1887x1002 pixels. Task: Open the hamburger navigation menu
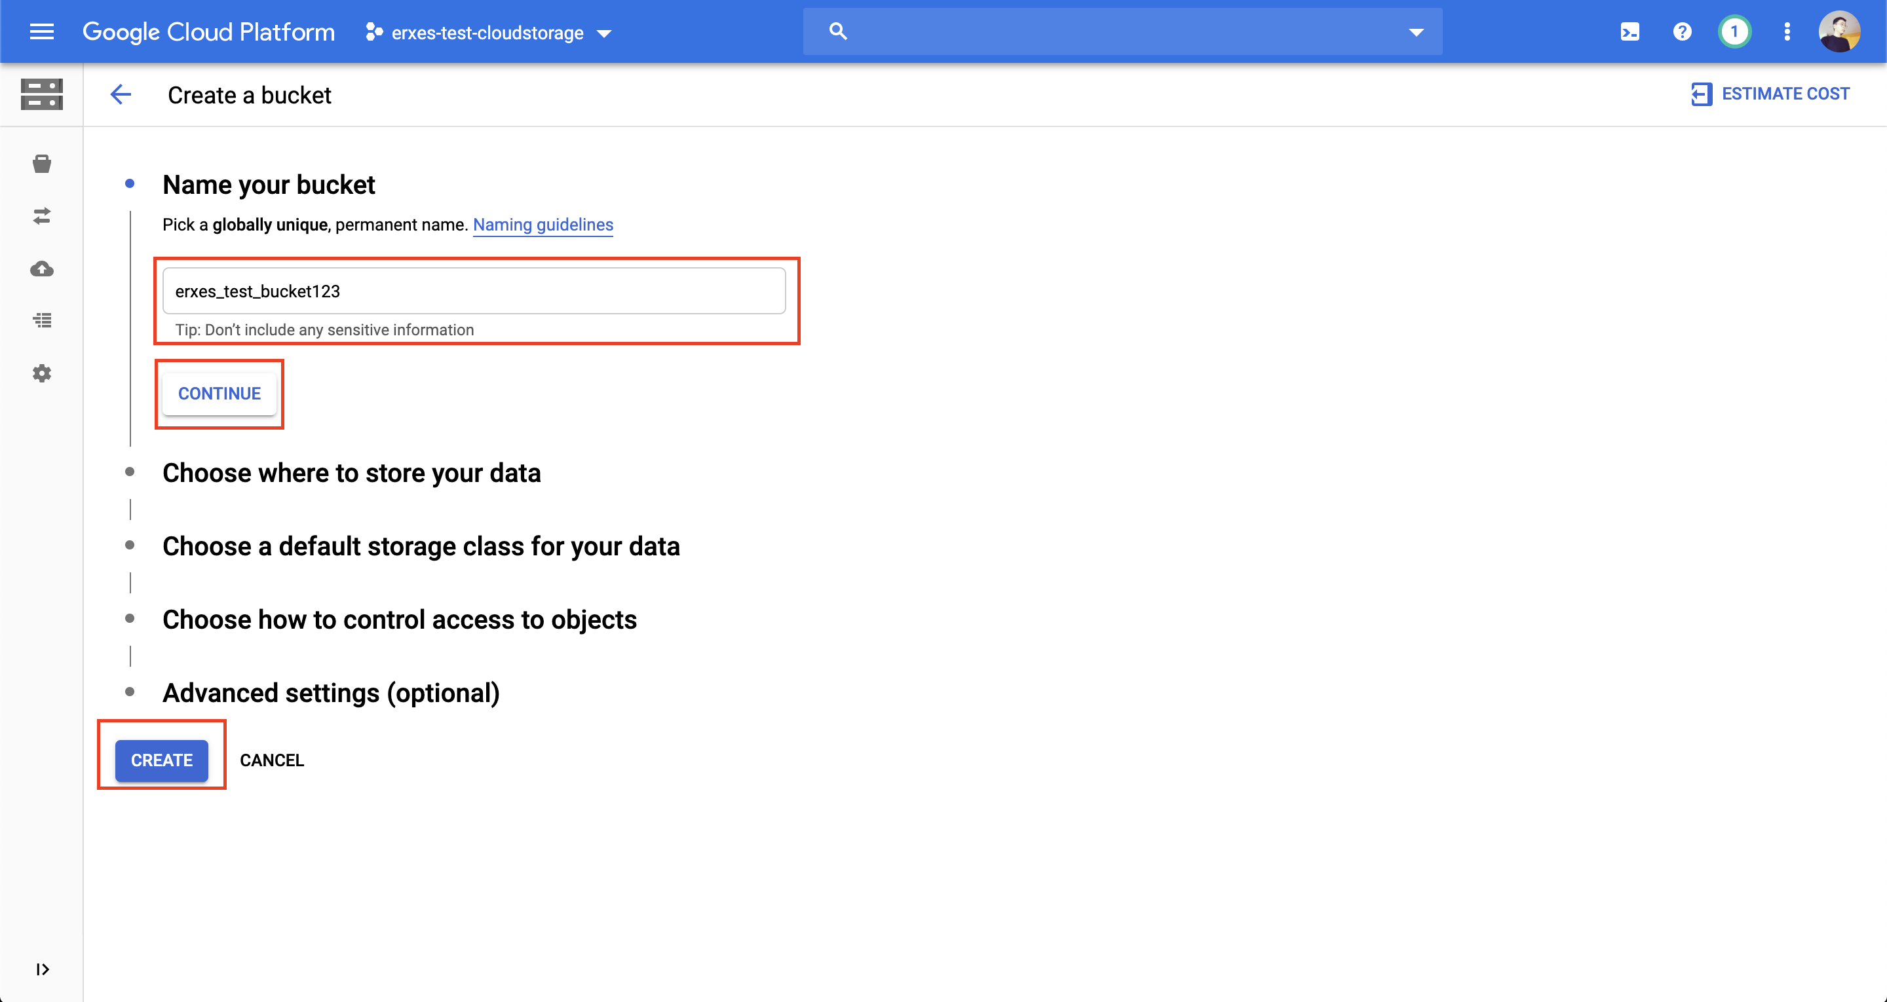pyautogui.click(x=42, y=31)
